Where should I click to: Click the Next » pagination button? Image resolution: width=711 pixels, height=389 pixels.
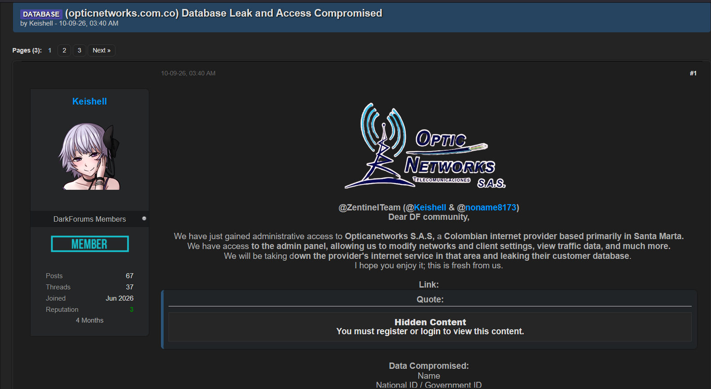pos(102,50)
